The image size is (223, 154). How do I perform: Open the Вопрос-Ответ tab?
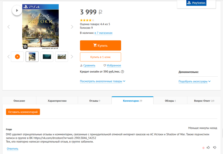pos(204,101)
